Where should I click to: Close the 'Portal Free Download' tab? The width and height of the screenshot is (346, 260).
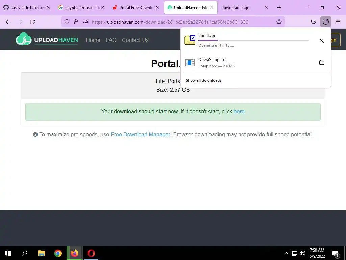pyautogui.click(x=157, y=7)
